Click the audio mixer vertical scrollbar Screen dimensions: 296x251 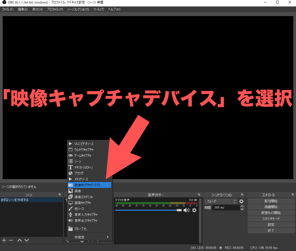click(x=200, y=220)
